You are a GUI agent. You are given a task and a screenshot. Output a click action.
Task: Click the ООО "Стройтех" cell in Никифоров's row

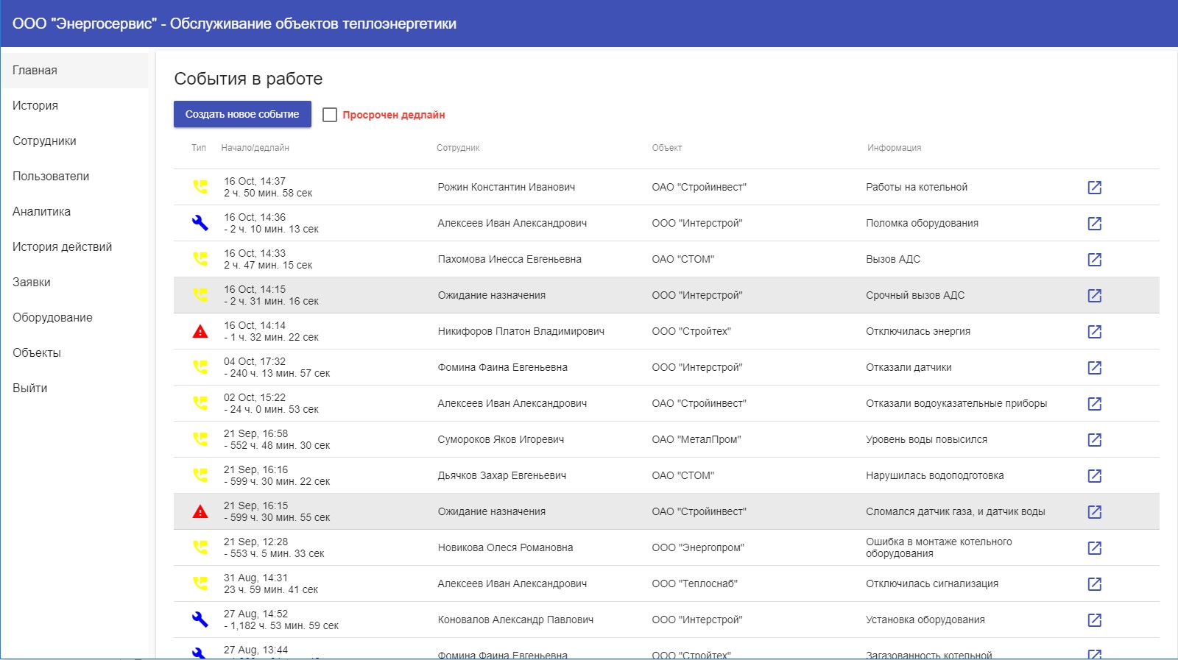691,332
